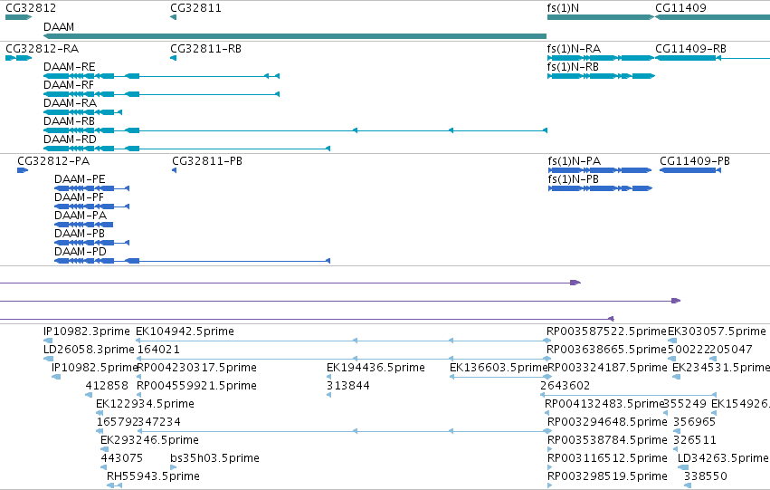The width and height of the screenshot is (770, 490).
Task: Select the DAAM-PD protein feature
Action: (x=192, y=261)
